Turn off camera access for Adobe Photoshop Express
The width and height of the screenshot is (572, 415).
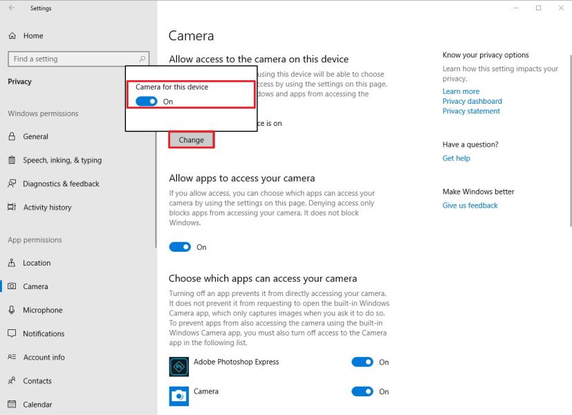pyautogui.click(x=362, y=362)
